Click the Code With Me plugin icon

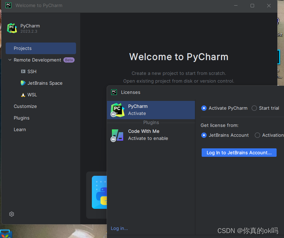(117, 135)
